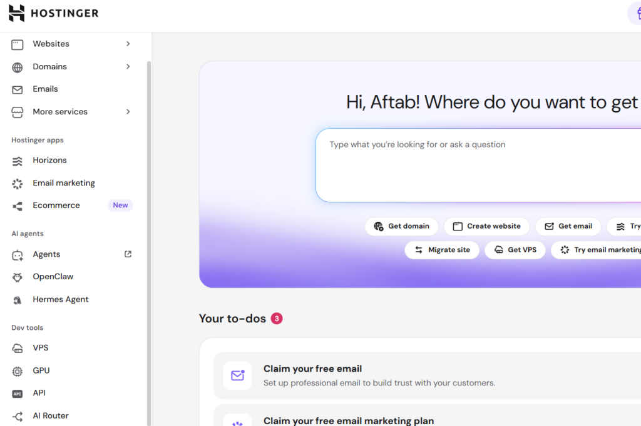Image resolution: width=641 pixels, height=426 pixels.
Task: Click the search question input box
Action: click(x=478, y=166)
